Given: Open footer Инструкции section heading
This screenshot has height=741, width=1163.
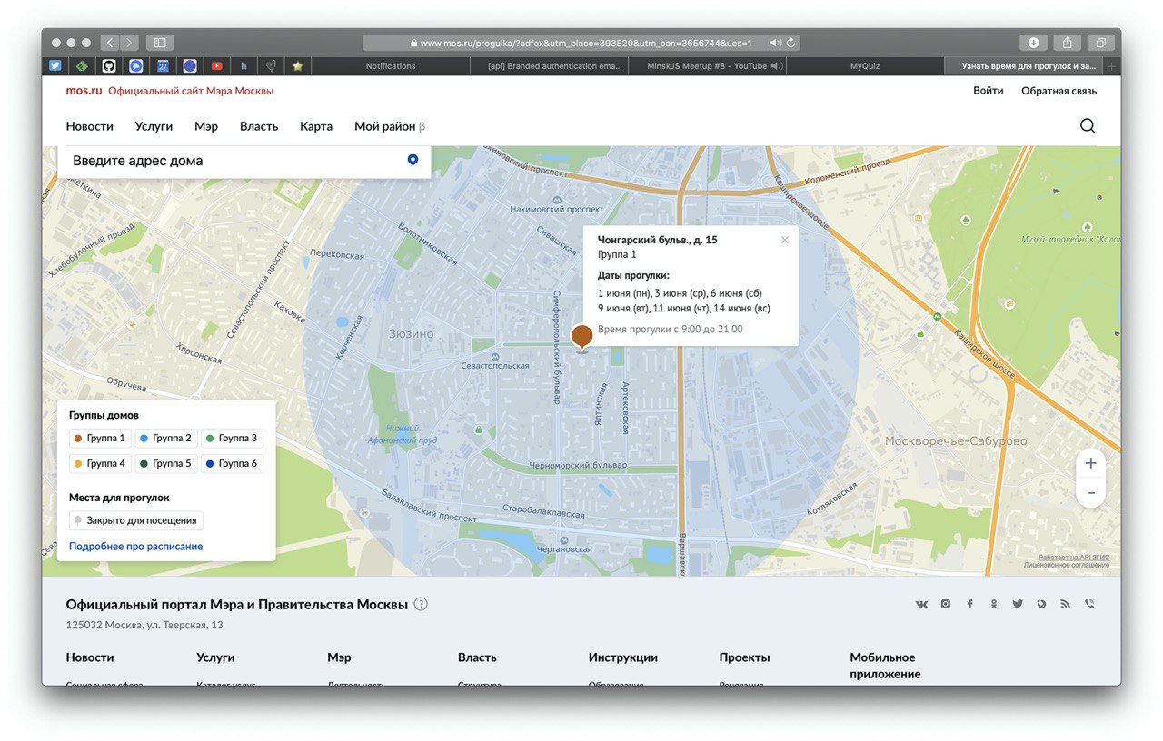Looking at the screenshot, I should coord(623,657).
